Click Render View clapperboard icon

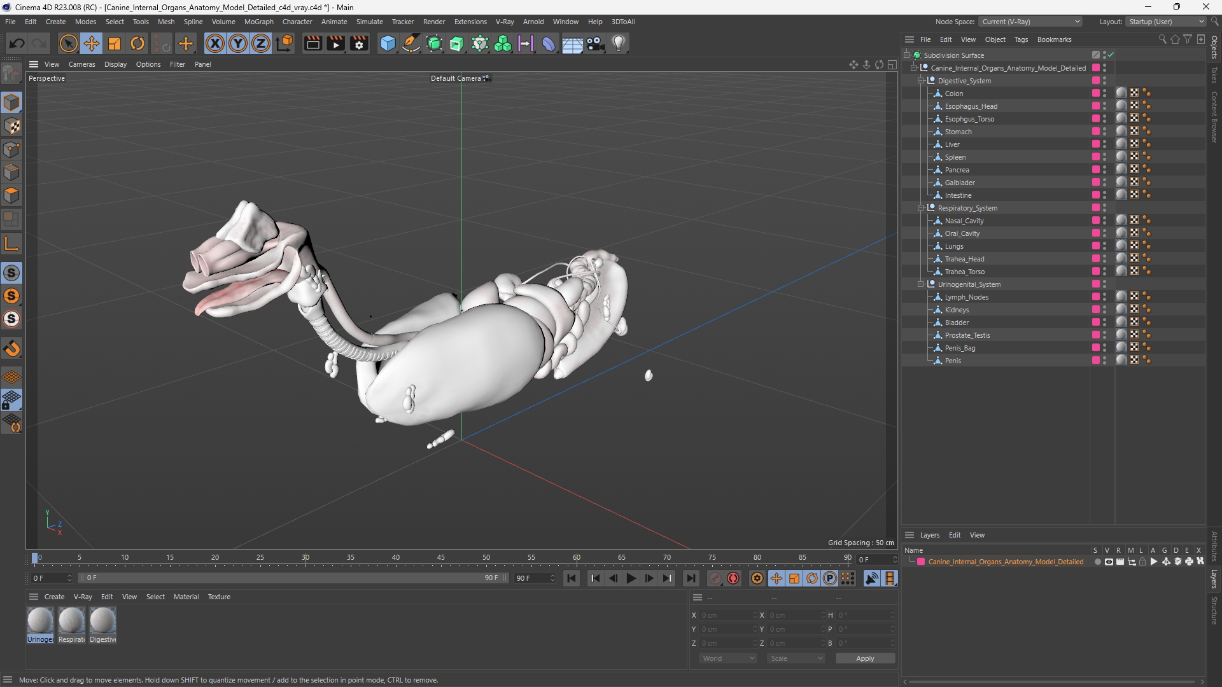(x=313, y=43)
